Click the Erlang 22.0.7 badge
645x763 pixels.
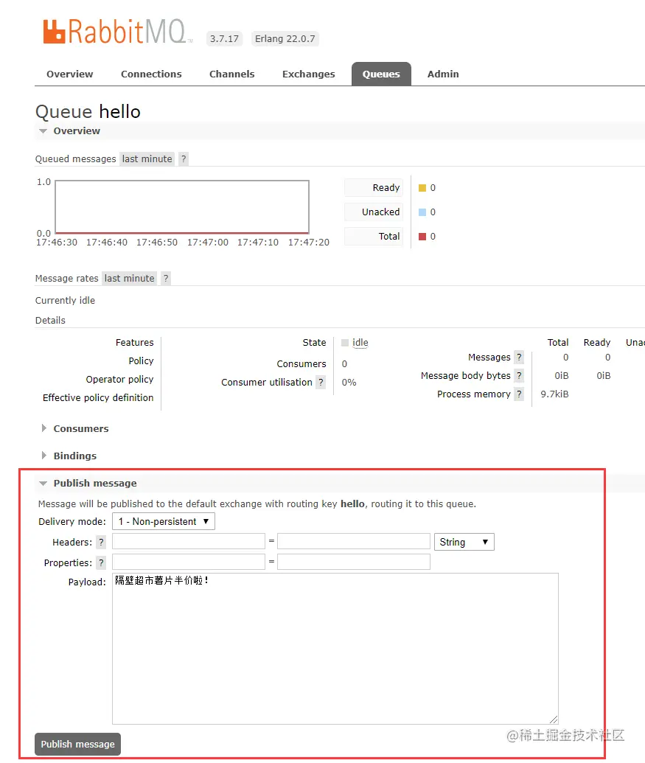285,39
